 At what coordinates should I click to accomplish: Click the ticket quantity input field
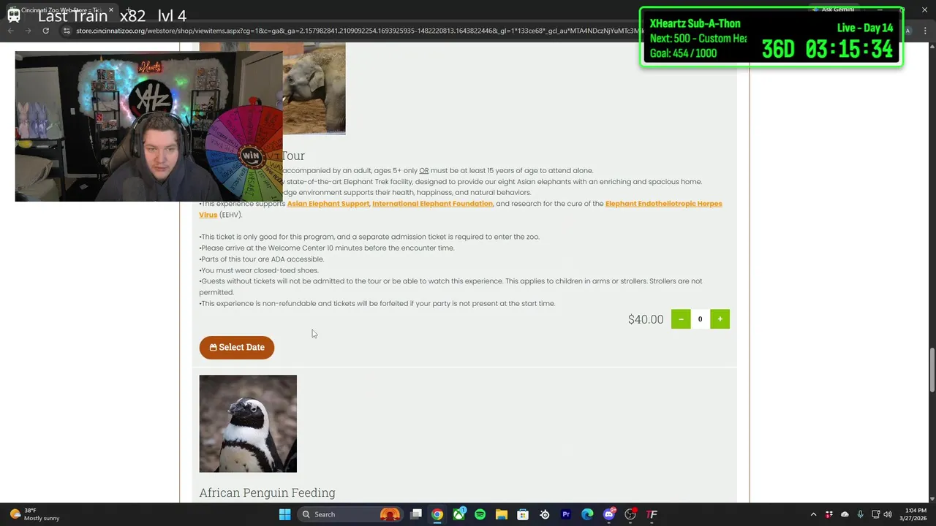[x=700, y=319]
